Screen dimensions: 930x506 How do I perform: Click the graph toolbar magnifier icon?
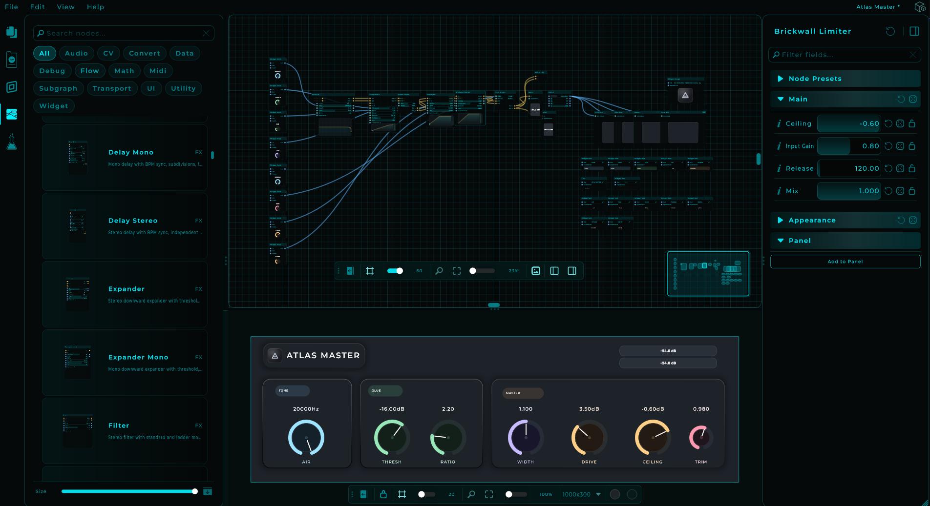(439, 271)
